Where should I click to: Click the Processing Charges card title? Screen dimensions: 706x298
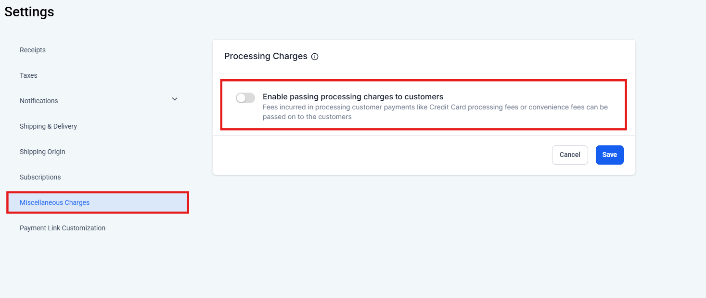pos(266,56)
